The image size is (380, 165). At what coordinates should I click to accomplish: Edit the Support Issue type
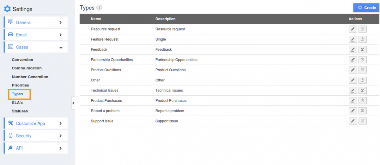click(x=352, y=121)
